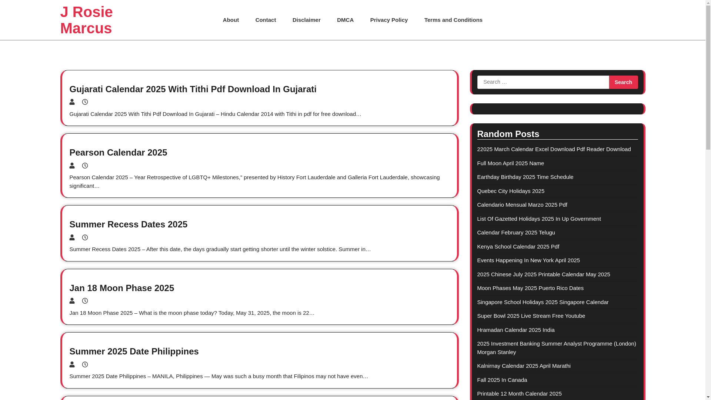
Task: Click clock icon under Summer 2025 Date Philippines
Action: (85, 364)
